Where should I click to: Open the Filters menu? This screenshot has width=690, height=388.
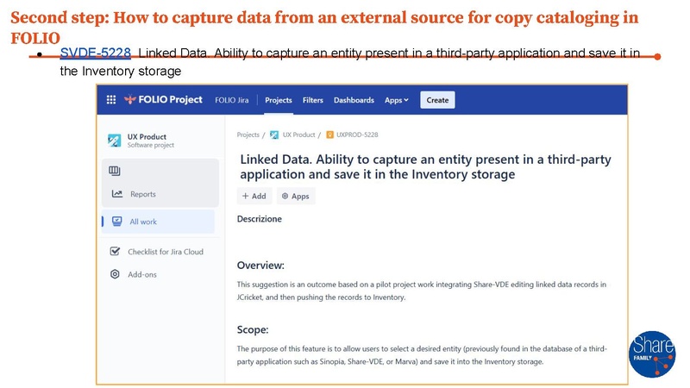pyautogui.click(x=313, y=100)
